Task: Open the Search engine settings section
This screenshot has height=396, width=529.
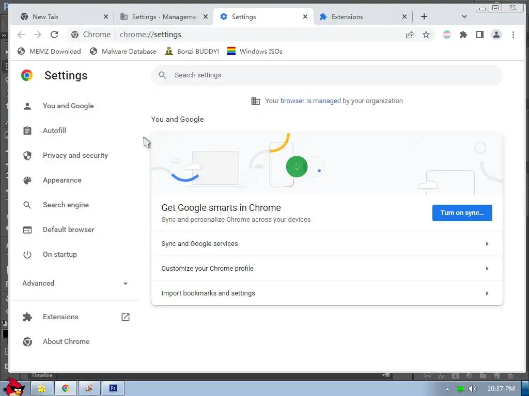Action: click(66, 205)
